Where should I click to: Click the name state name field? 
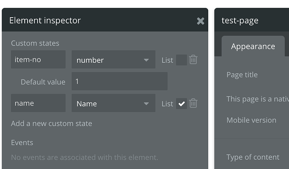click(38, 103)
